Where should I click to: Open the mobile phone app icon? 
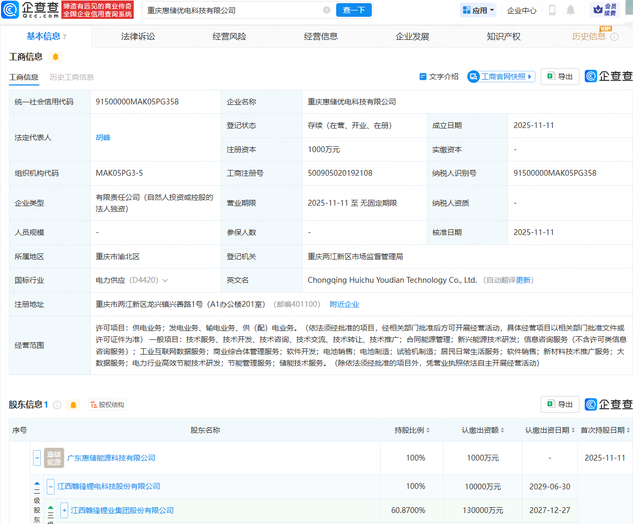coord(552,10)
